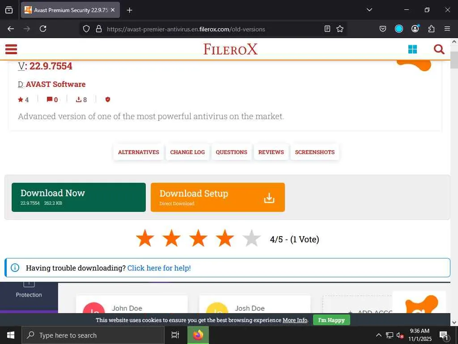Screen dimensions: 458x344
Task: Click the muted volume tray icon
Action: click(x=400, y=335)
